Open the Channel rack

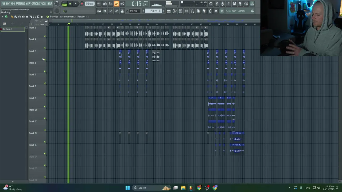click(x=181, y=11)
